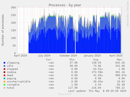Click the "dead" legend label
This screenshot has width=130, height=97.
[10, 75]
